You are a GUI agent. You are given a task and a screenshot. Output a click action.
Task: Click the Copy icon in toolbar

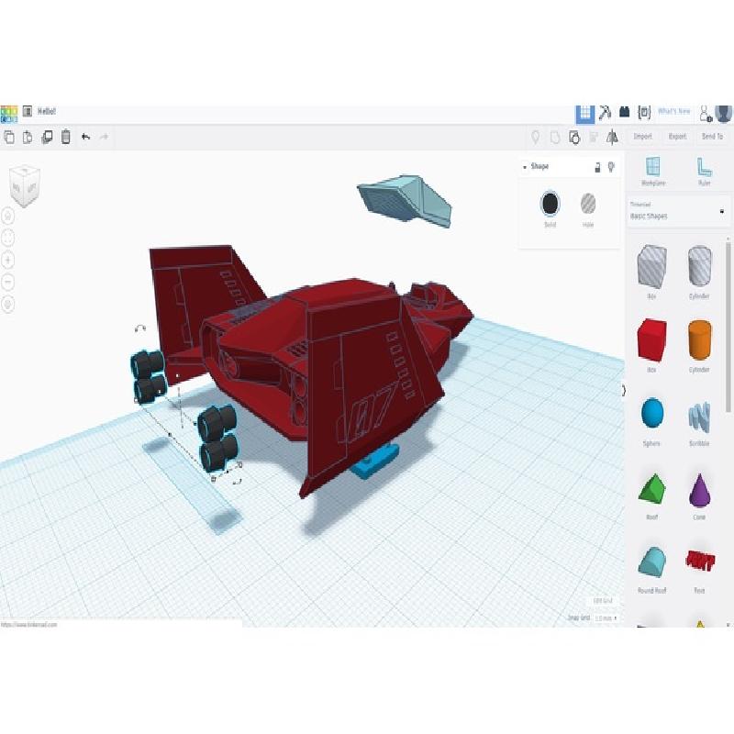9,137
